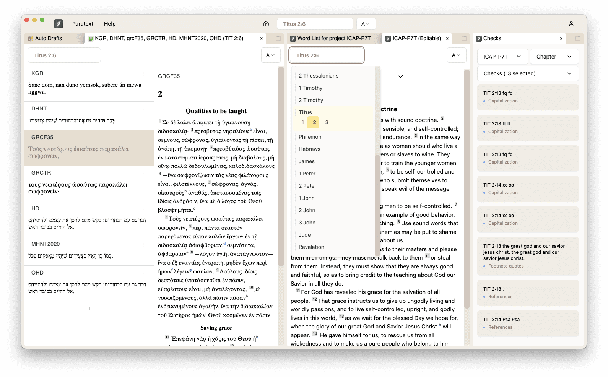Open the A font dropdown in title bar
608x377 pixels.
click(366, 24)
